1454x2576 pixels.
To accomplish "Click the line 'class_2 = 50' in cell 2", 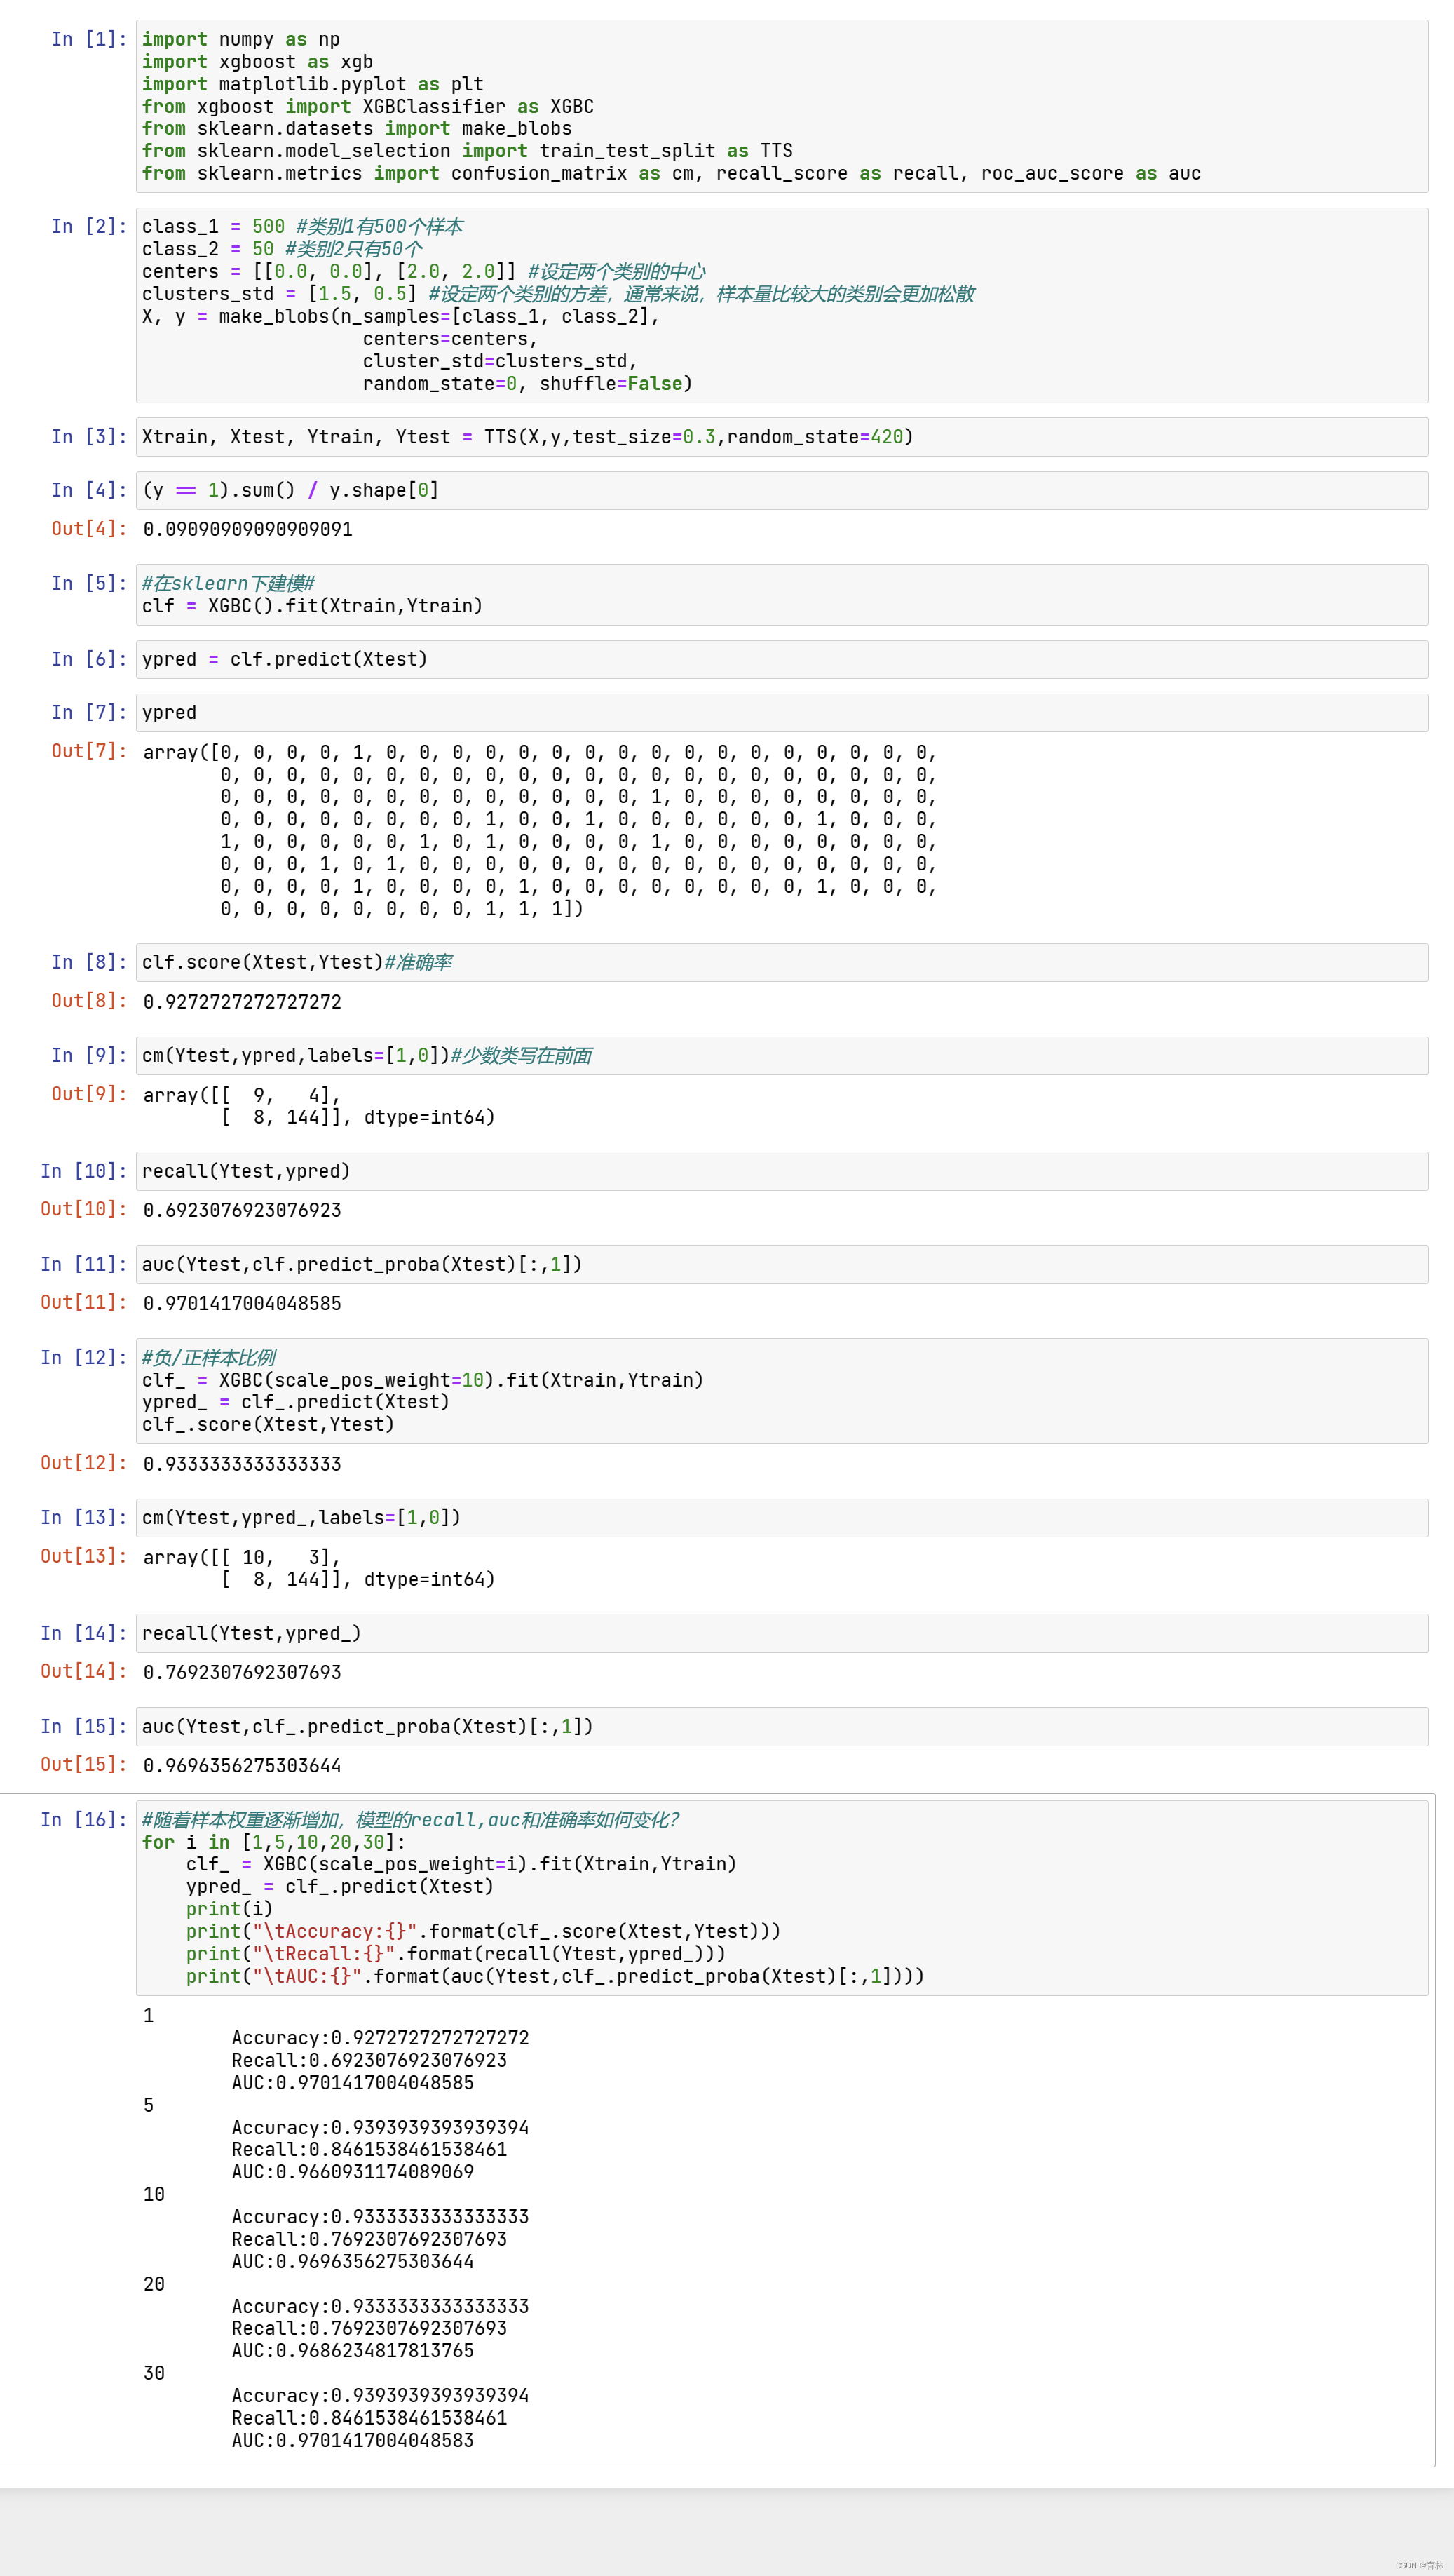I will click(282, 249).
